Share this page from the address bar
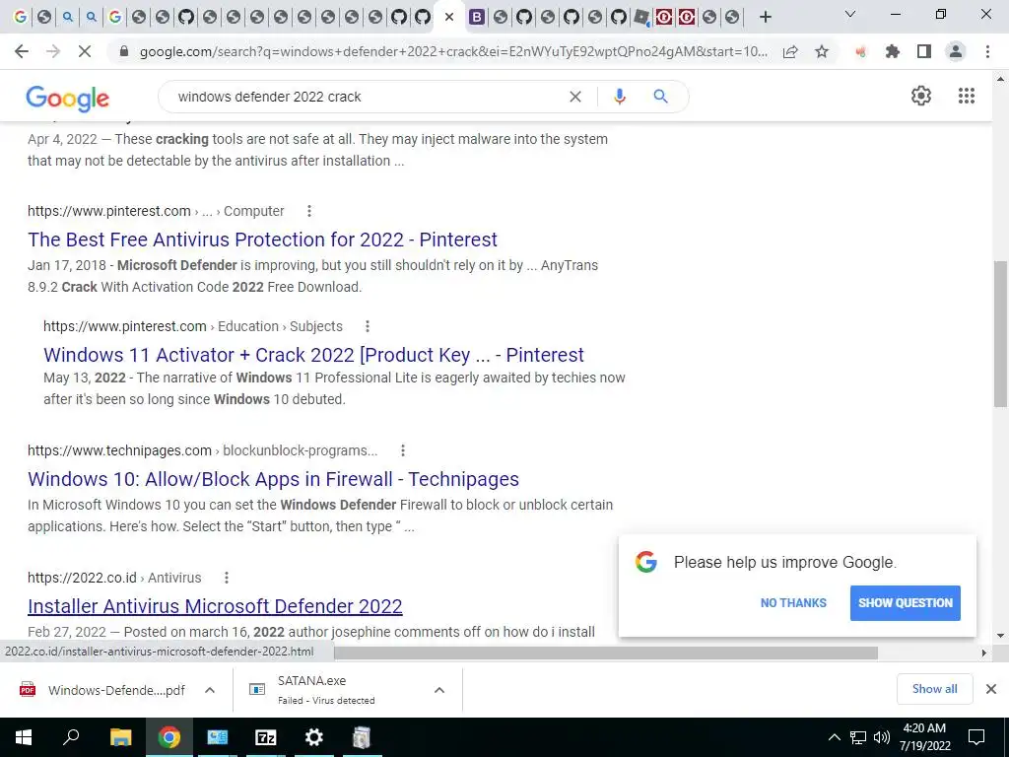 tap(790, 51)
